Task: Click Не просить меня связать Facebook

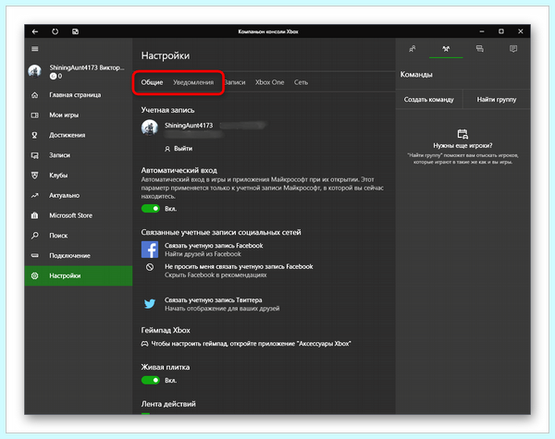Action: pos(239,267)
